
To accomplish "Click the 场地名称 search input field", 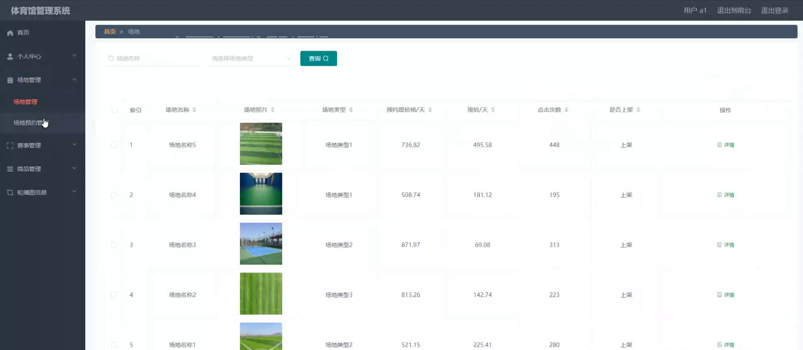I will 152,58.
